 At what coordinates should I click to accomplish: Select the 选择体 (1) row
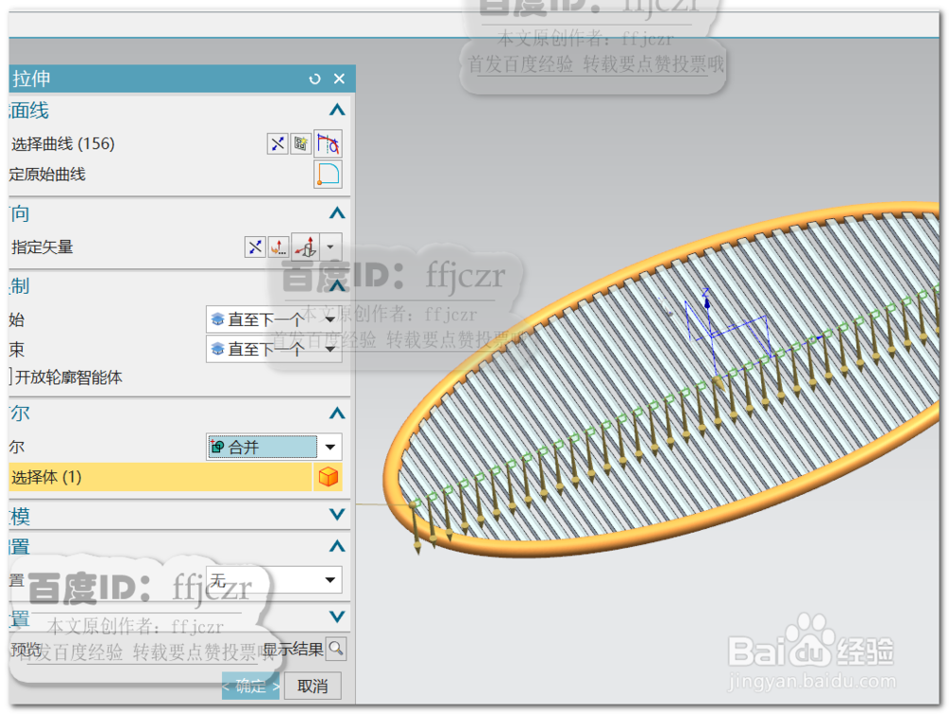pyautogui.click(x=160, y=477)
